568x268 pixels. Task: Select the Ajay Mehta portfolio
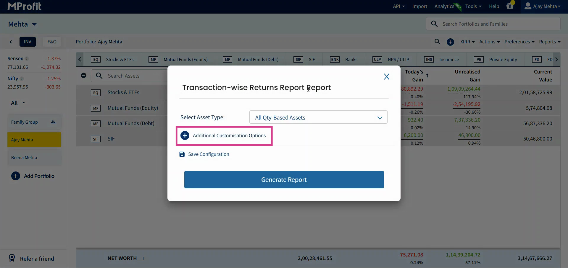34,140
